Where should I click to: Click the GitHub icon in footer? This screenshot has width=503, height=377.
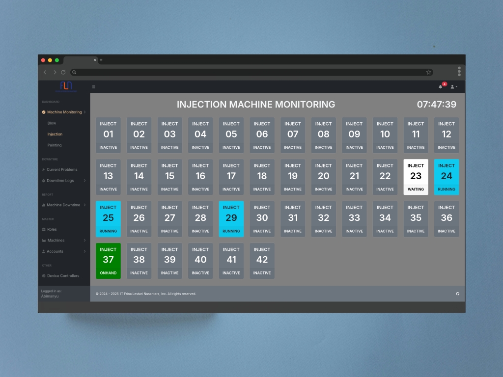[x=458, y=294]
